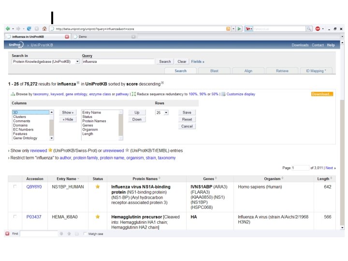Switch to the Demo browser tab
This screenshot has width=348, height=261.
click(x=103, y=37)
